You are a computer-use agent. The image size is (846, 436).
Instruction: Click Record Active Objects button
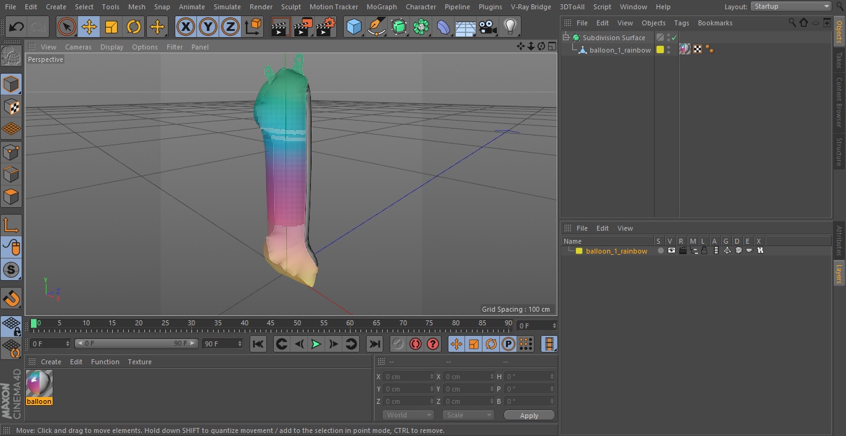[x=398, y=344]
